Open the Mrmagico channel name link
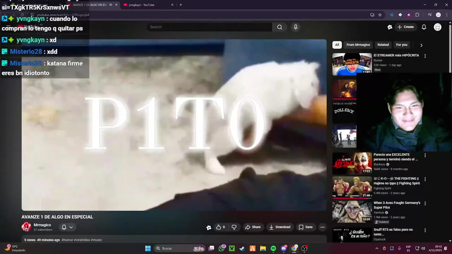 click(42, 225)
